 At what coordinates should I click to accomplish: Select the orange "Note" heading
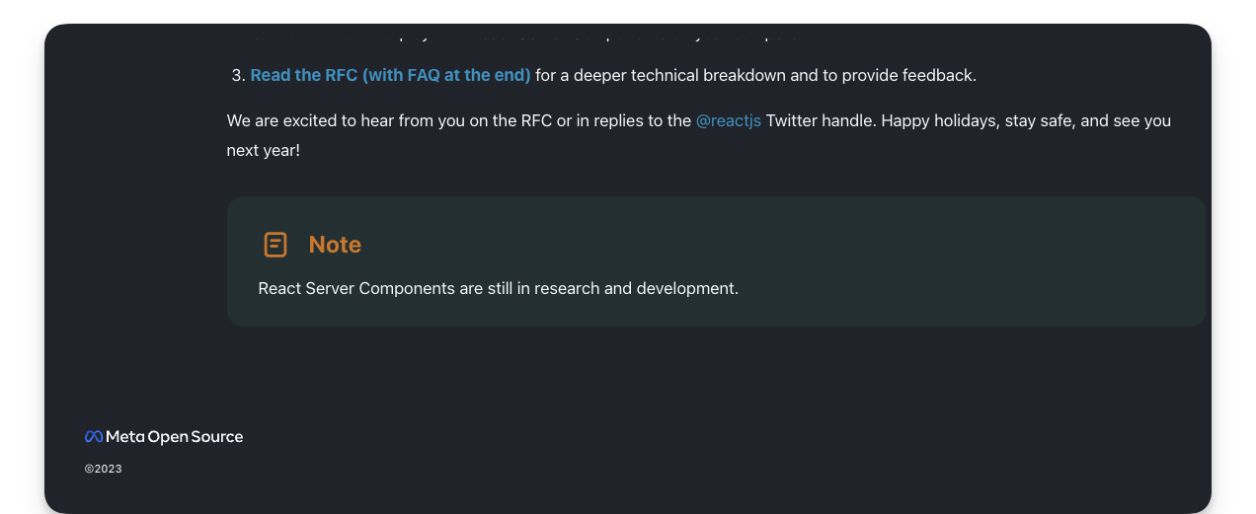coord(335,245)
